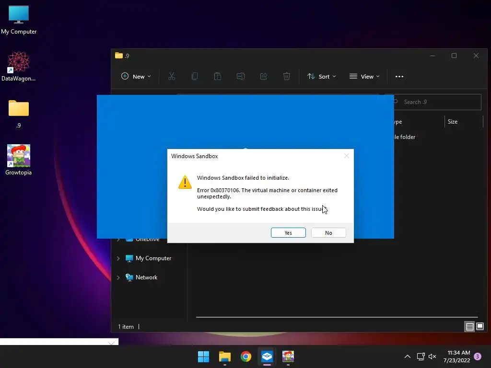
Task: Open the Sort dropdown in File Explorer
Action: pyautogui.click(x=322, y=76)
